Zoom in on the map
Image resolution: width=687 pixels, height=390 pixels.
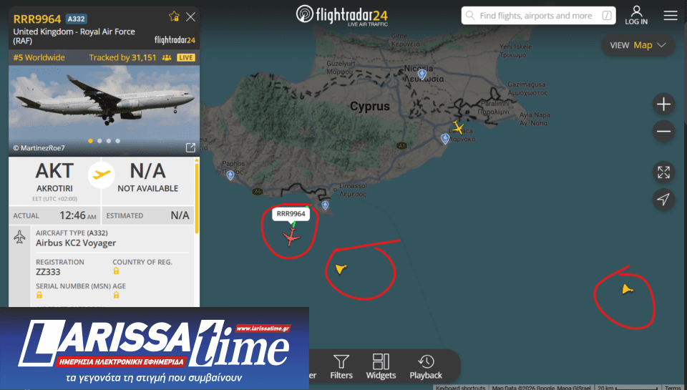point(663,104)
